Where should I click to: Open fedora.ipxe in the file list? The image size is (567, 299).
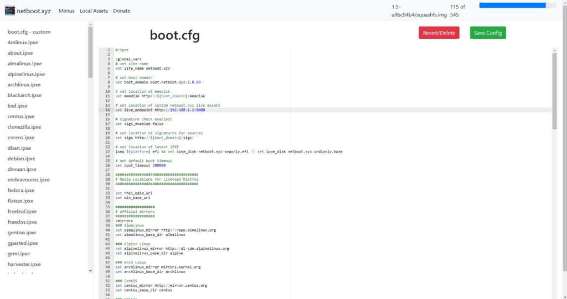pos(21,190)
